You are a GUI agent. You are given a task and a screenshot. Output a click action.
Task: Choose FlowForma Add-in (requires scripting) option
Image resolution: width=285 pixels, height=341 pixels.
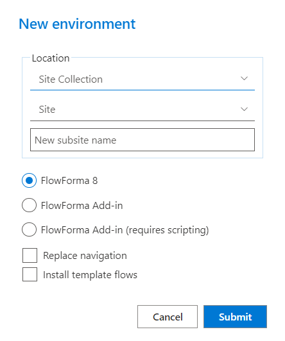coord(29,229)
